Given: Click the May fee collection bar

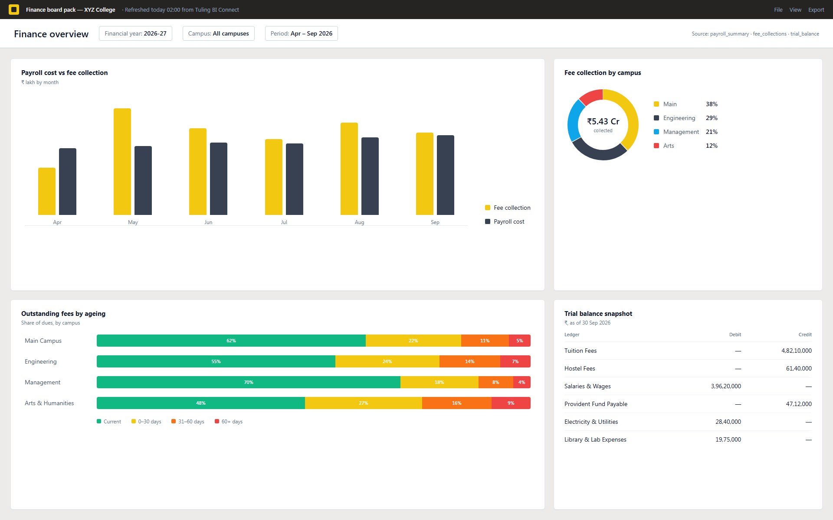Looking at the screenshot, I should coord(122,162).
